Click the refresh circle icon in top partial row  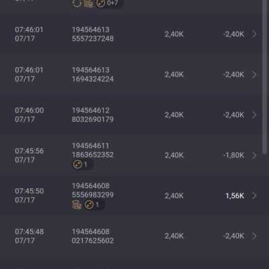tap(77, 3)
